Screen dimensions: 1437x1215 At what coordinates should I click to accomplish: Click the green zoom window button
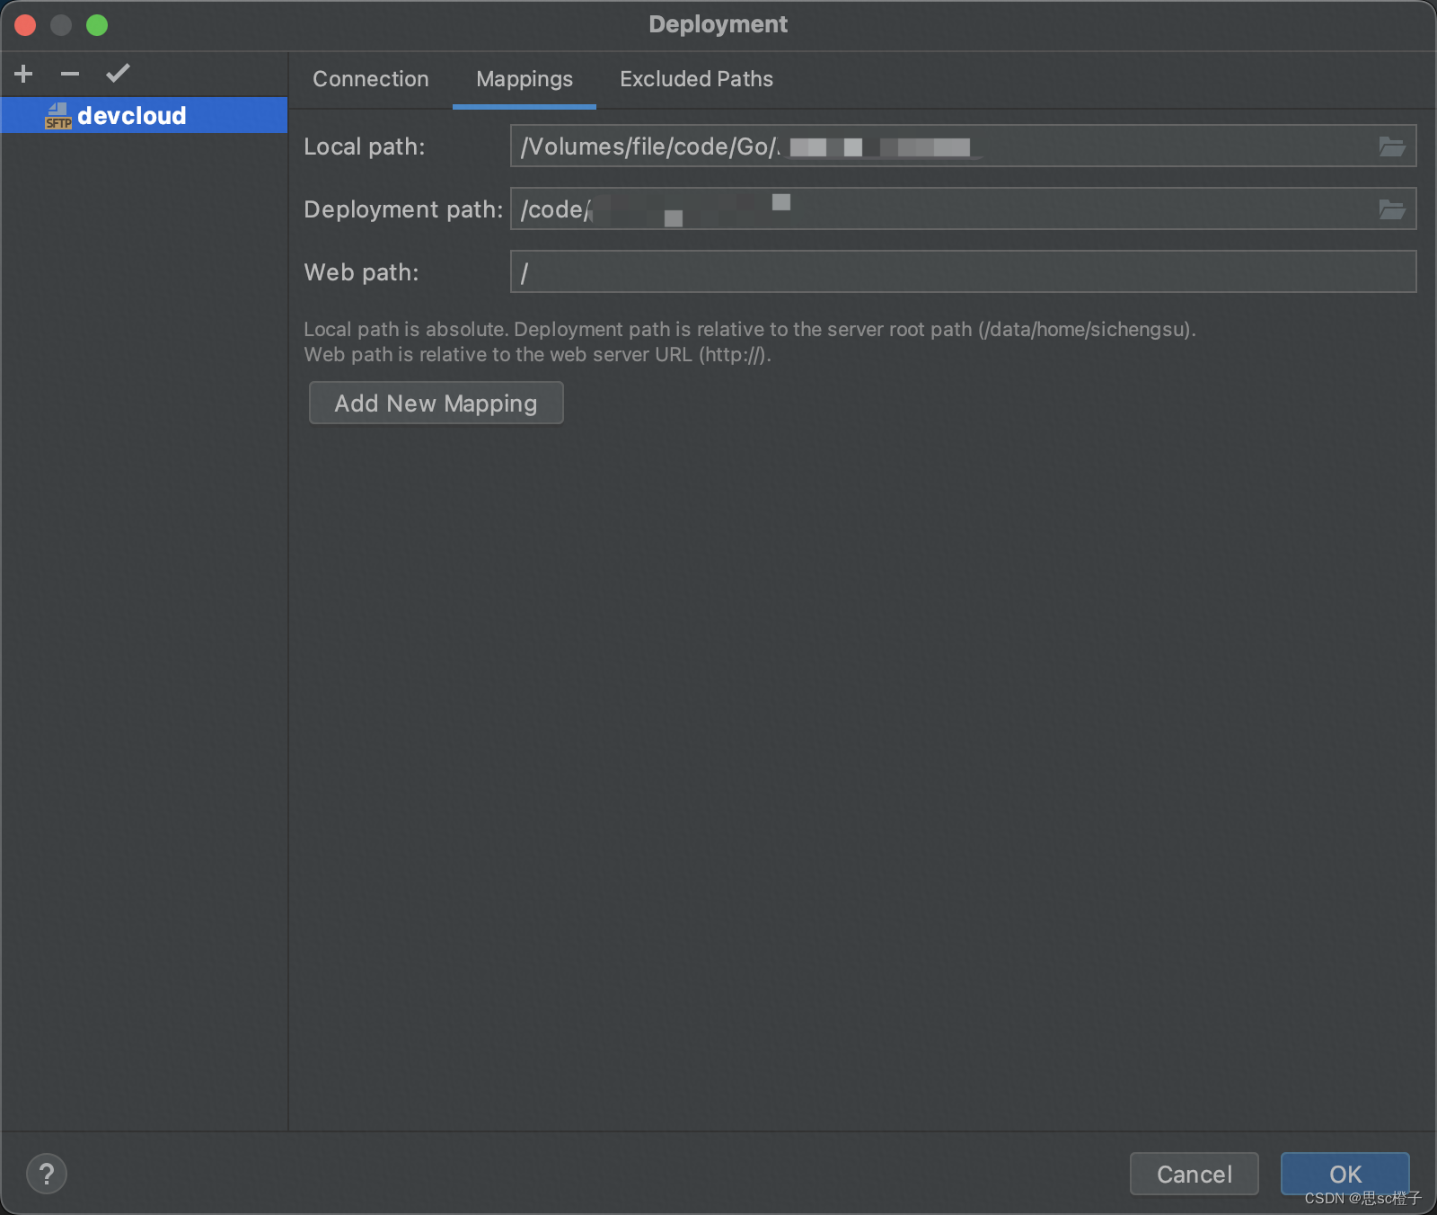point(97,25)
